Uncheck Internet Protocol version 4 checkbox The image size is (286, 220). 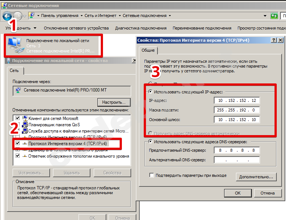coord(18,143)
